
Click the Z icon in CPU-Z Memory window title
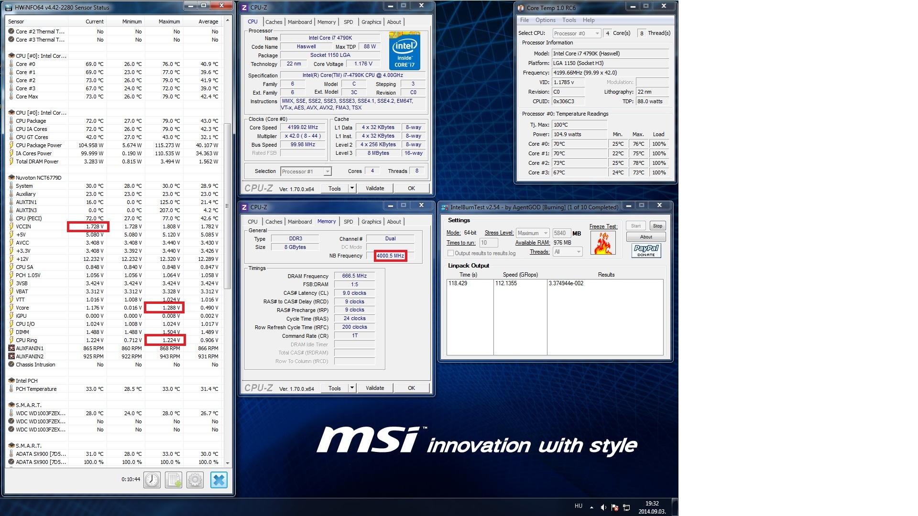[x=244, y=207]
